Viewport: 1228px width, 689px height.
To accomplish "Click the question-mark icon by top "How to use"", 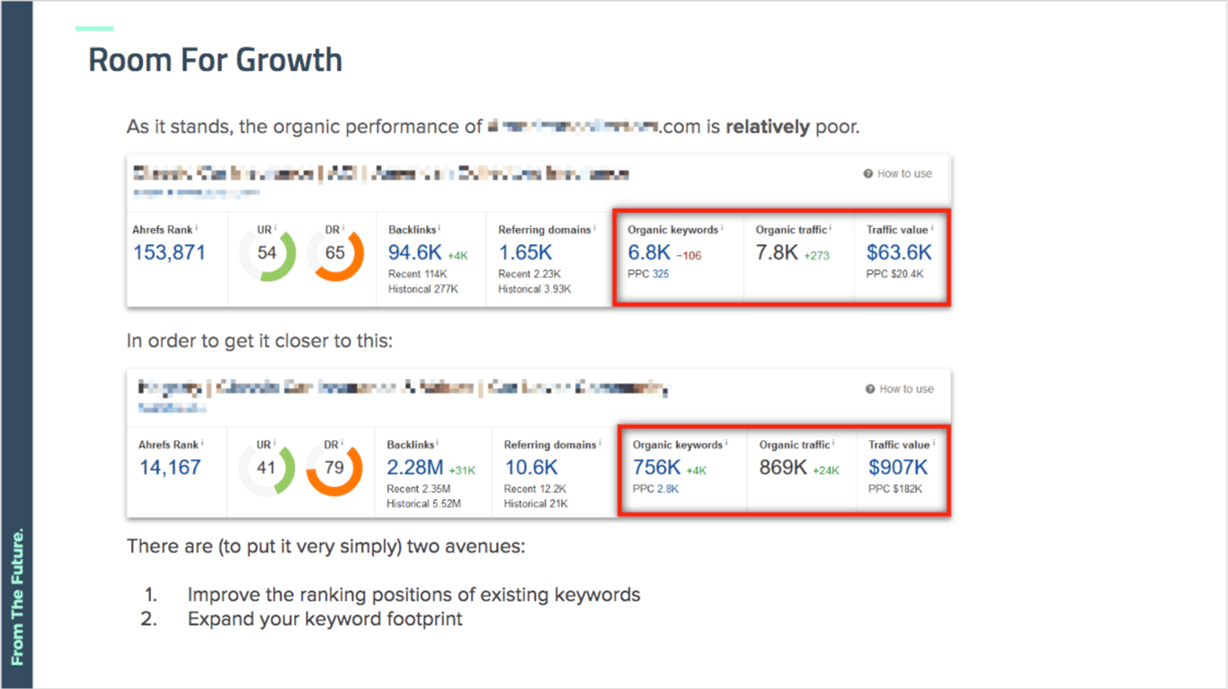I will coord(868,173).
